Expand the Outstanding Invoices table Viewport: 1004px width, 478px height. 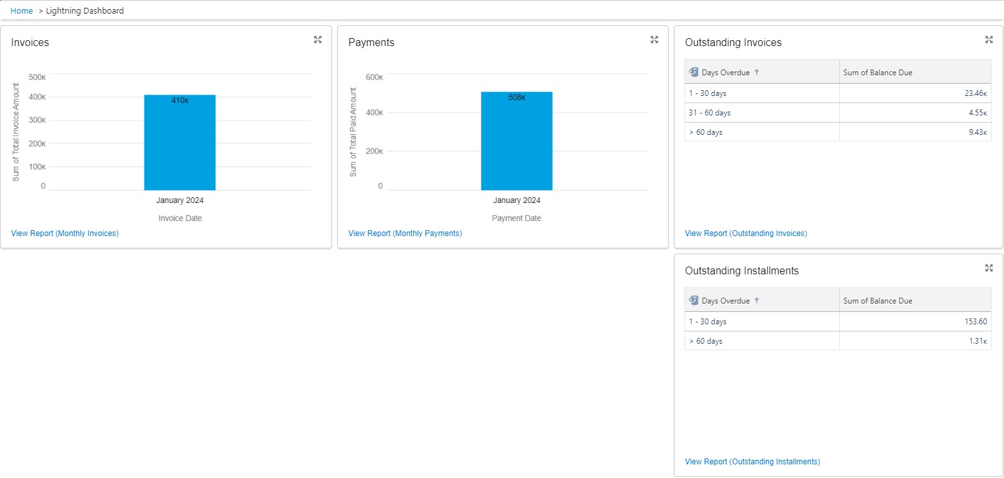pos(989,40)
